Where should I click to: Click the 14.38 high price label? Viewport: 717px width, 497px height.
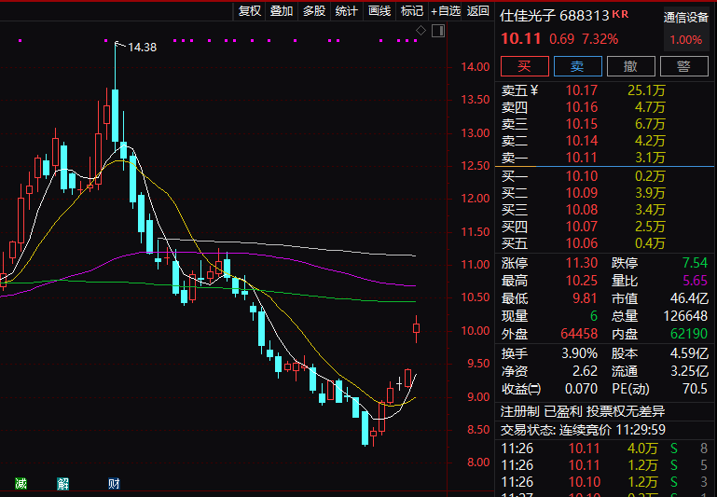click(x=143, y=48)
